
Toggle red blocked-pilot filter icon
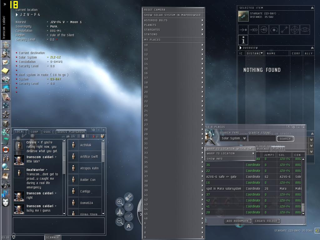click(94, 136)
